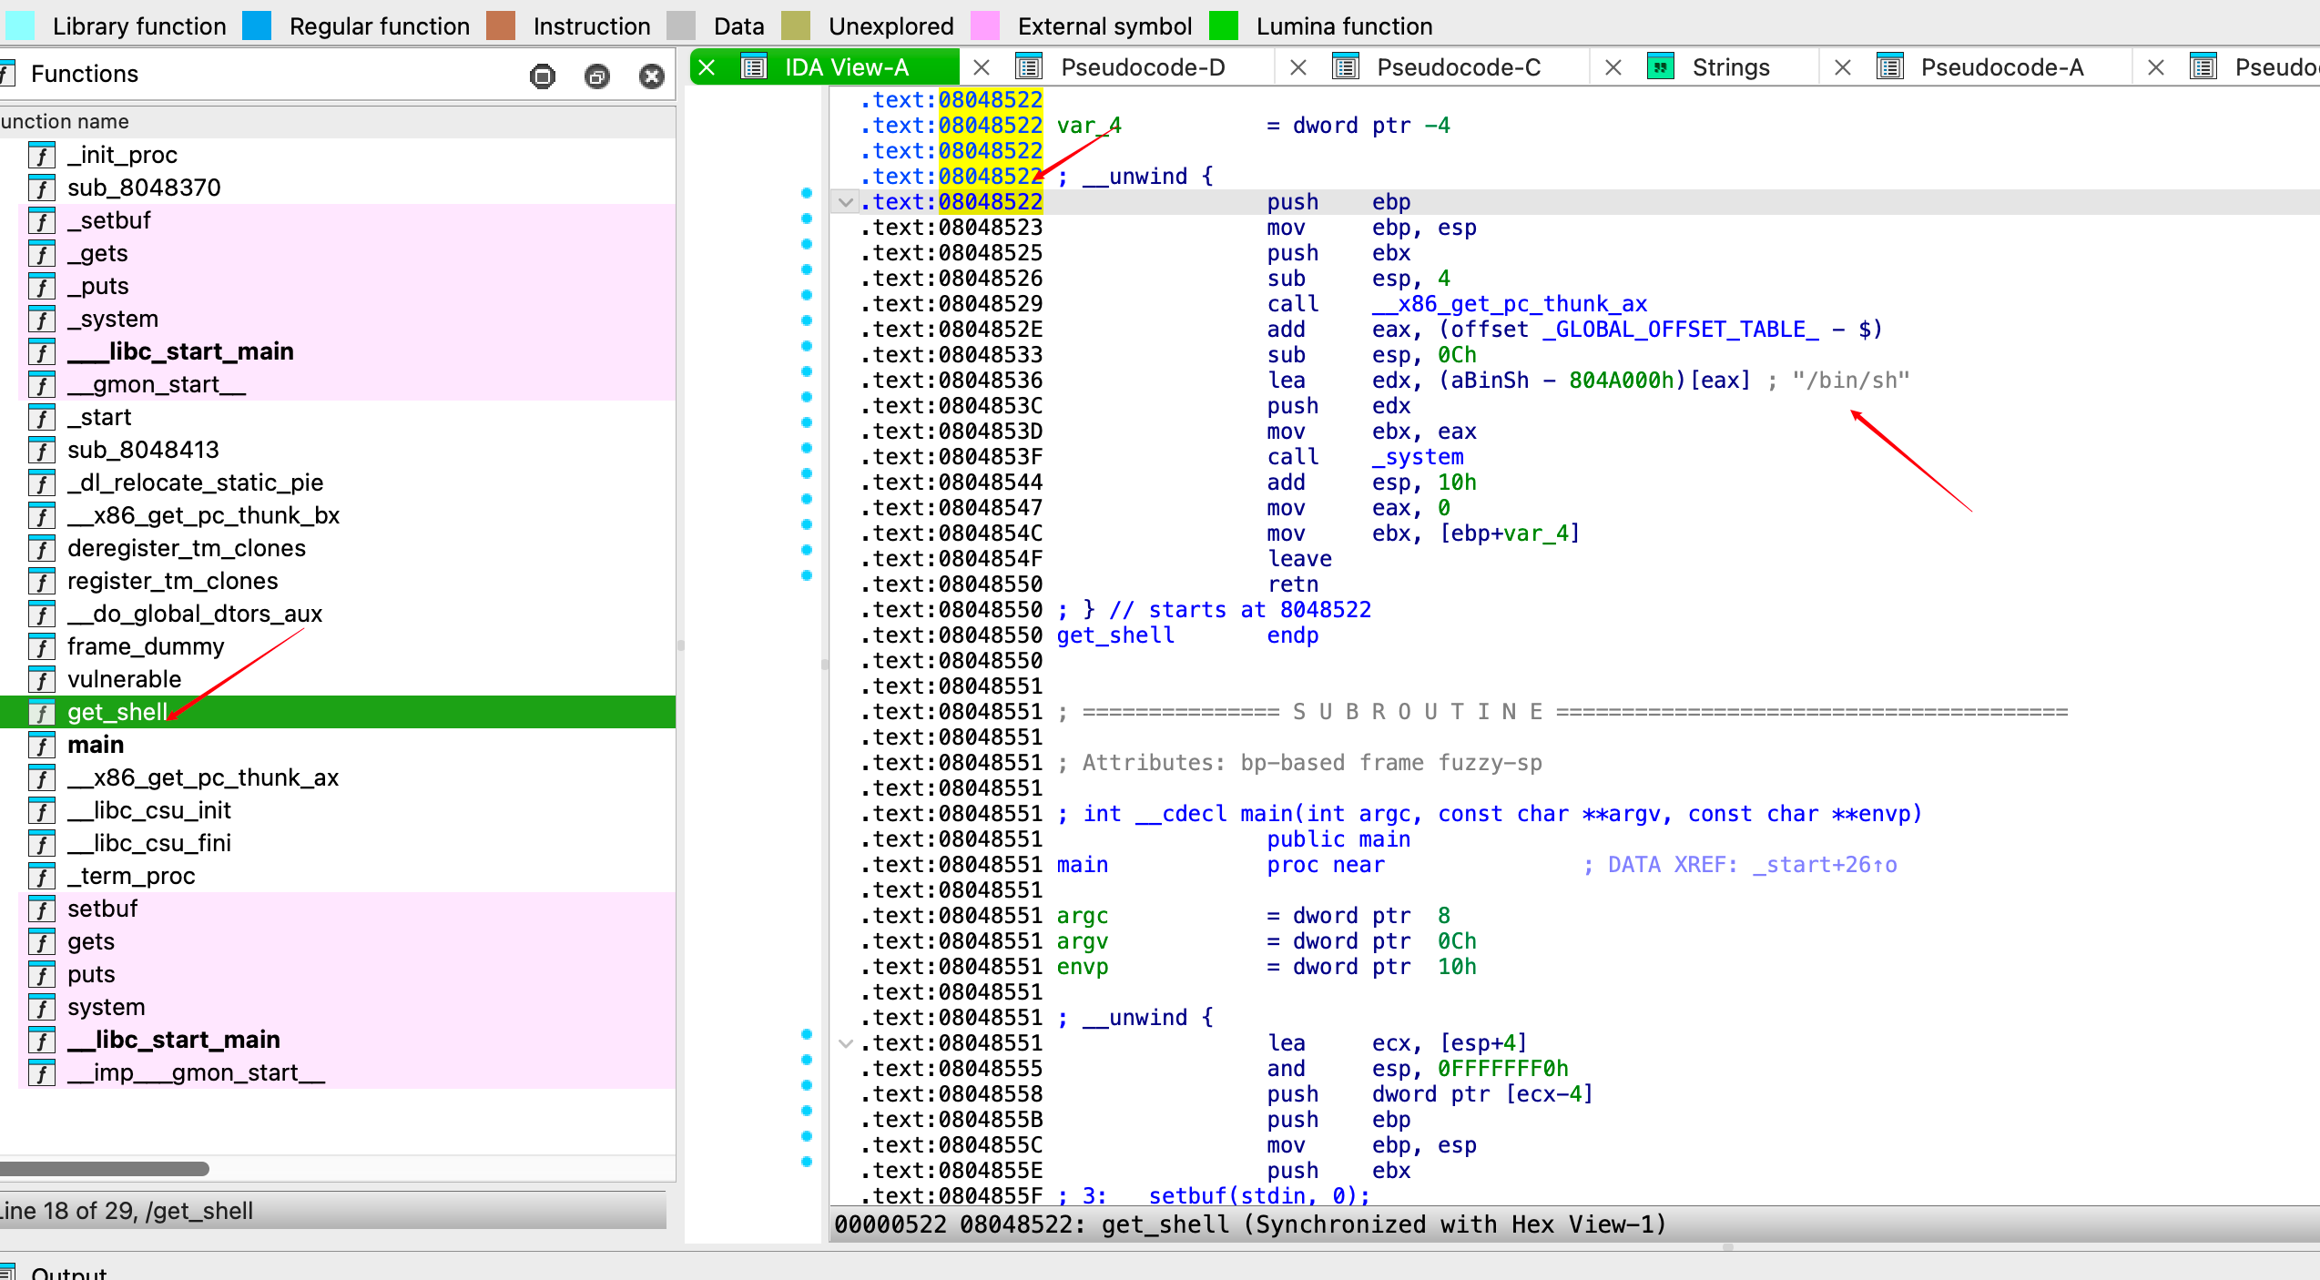
Task: Collapse the get_shell function at push ebp
Action: [846, 202]
